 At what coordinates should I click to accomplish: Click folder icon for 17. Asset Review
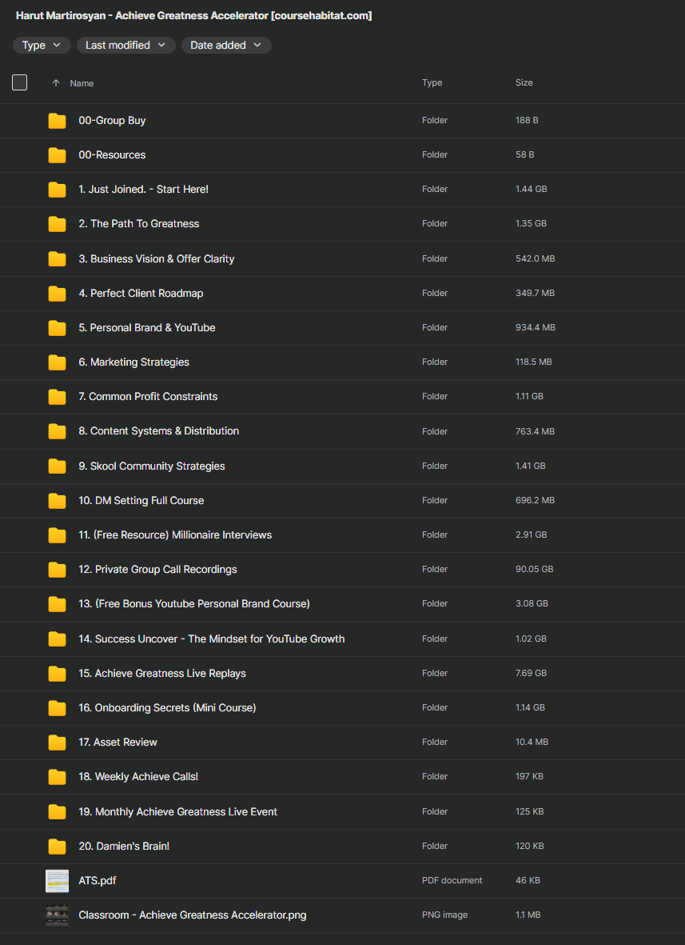pos(57,743)
